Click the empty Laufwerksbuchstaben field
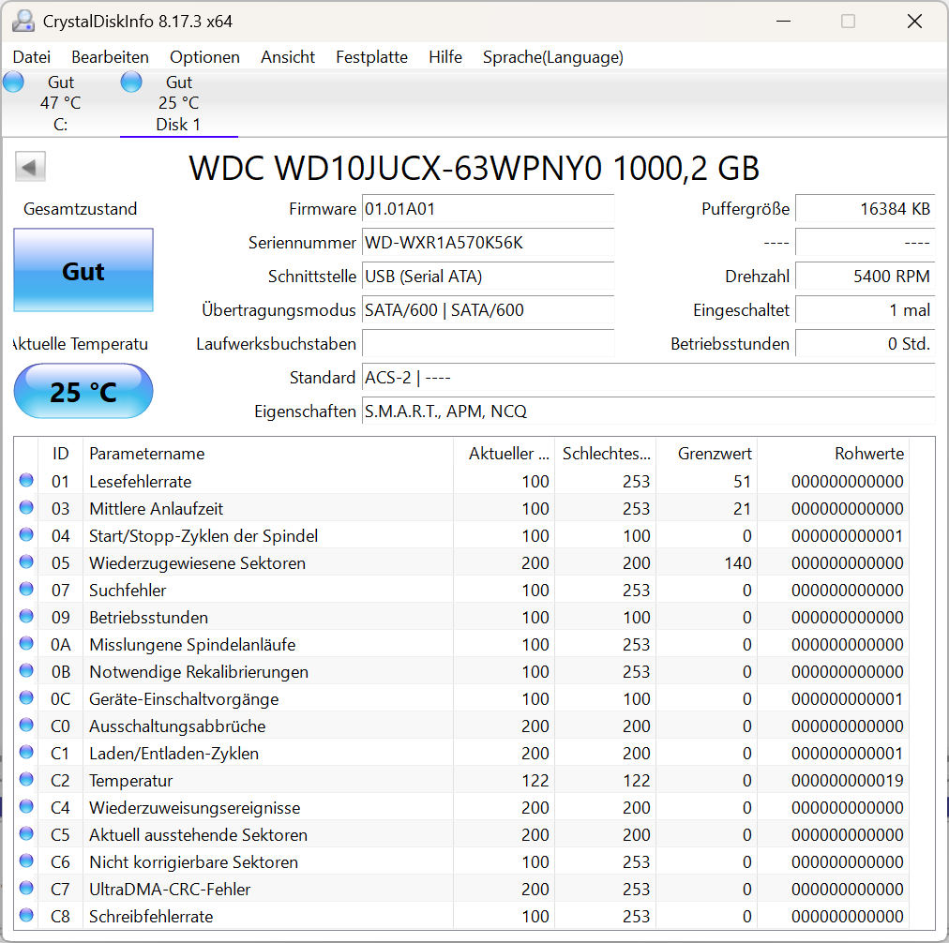949x943 pixels. pos(488,344)
